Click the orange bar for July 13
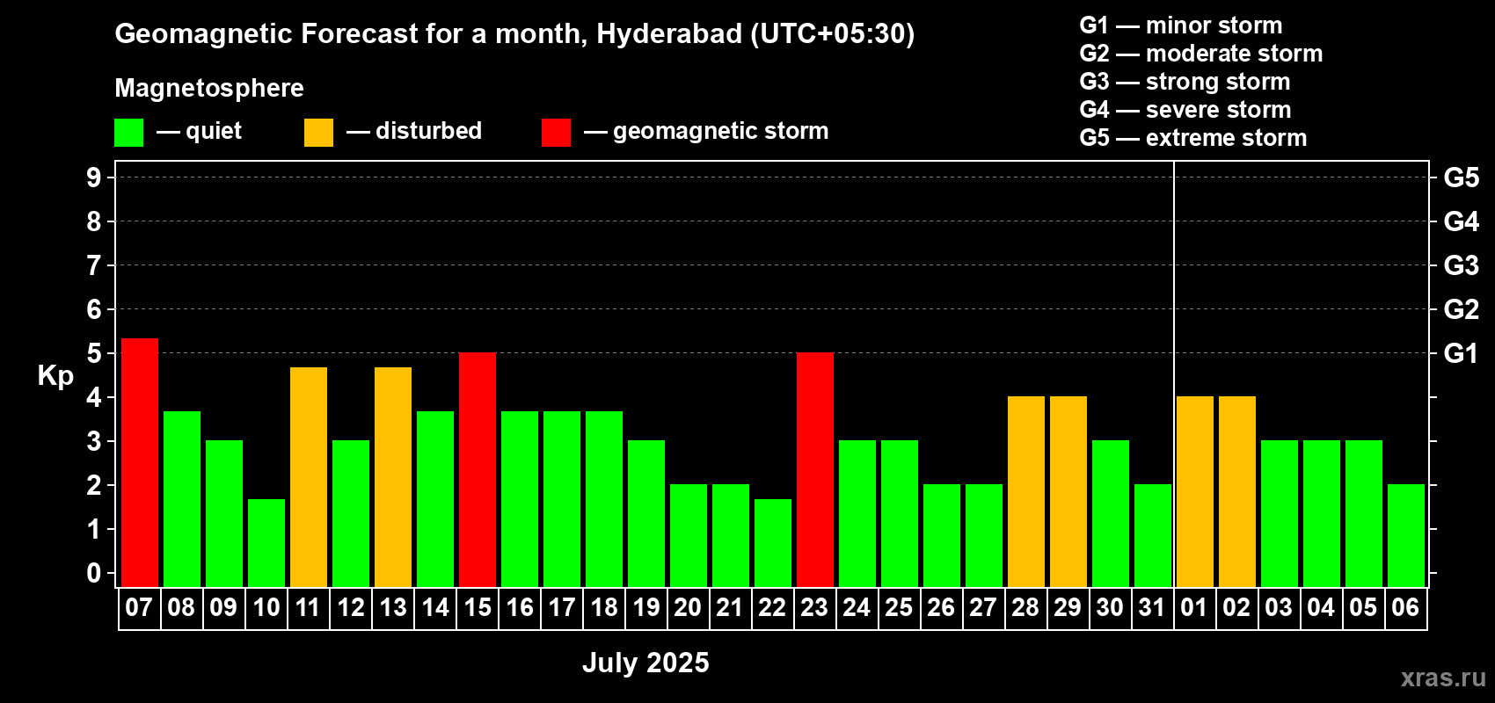1495x703 pixels. (393, 477)
